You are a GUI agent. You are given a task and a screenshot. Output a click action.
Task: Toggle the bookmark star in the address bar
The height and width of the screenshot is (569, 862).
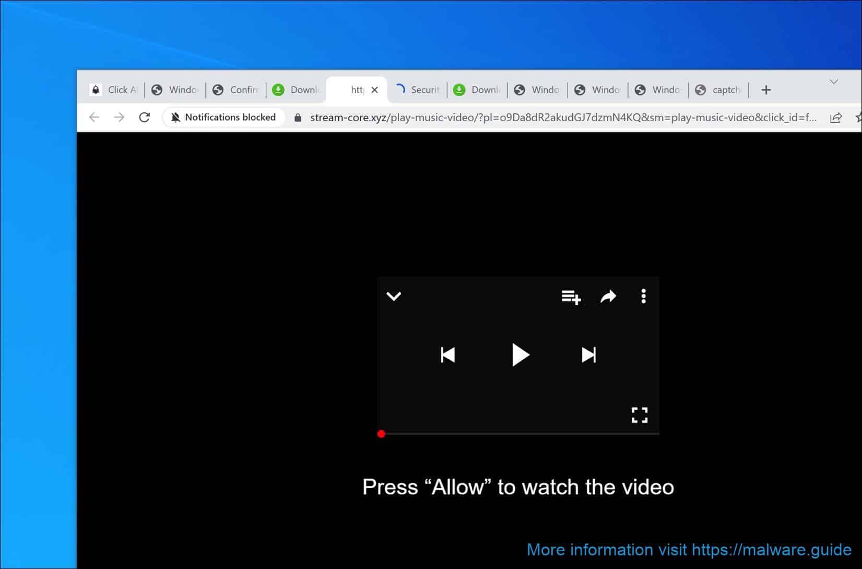pyautogui.click(x=859, y=117)
